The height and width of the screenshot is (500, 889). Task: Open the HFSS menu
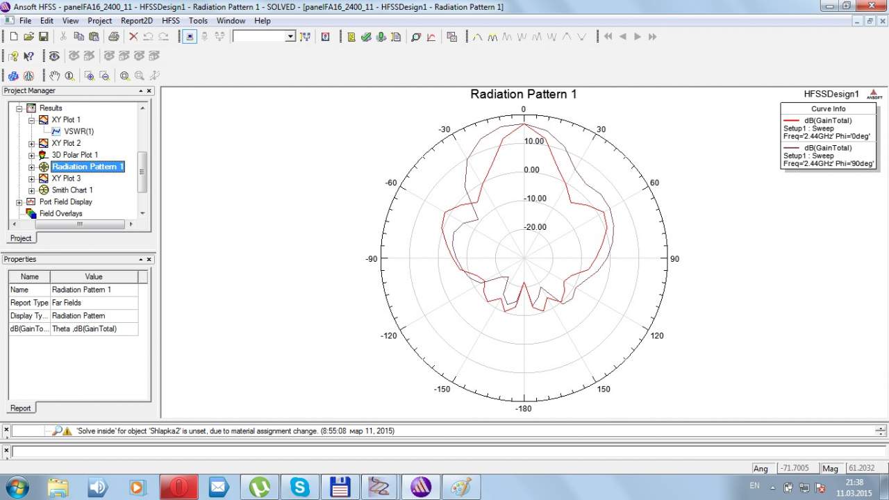point(171,21)
